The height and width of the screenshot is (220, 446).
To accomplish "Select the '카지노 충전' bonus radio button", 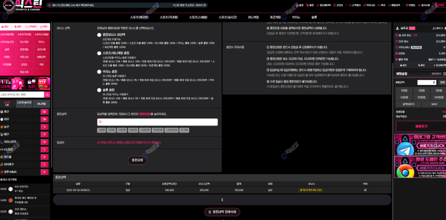I will [x=99, y=71].
